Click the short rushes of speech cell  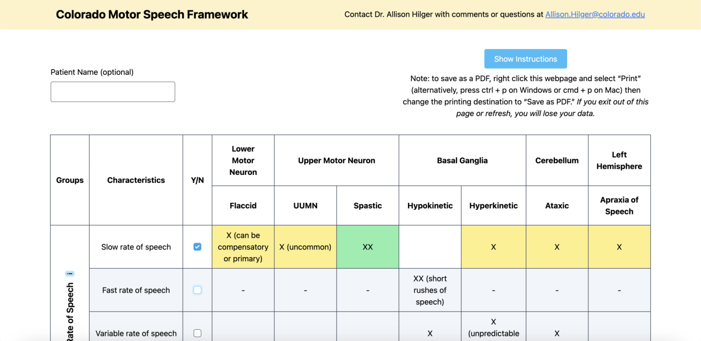click(x=430, y=290)
